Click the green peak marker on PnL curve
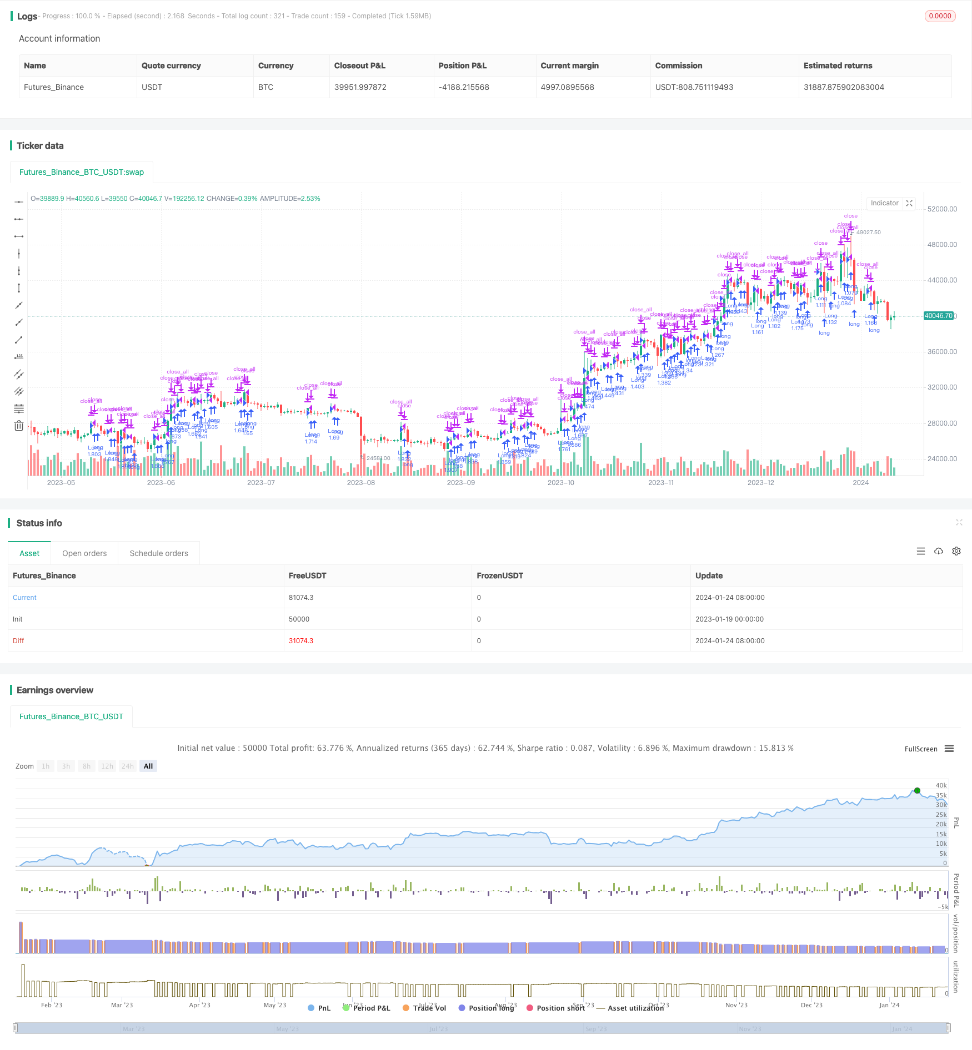Image resolution: width=972 pixels, height=1050 pixels. [x=917, y=790]
